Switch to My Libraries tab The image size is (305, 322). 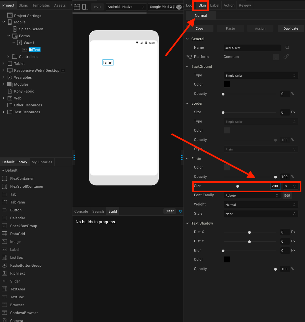point(42,162)
